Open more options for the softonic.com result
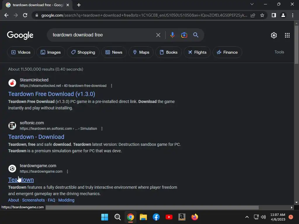Image resolution: width=299 pixels, height=224 pixels. coord(102,129)
